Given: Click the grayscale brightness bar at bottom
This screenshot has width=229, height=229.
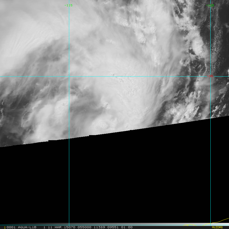Looking at the screenshot, I should [x=114, y=224].
